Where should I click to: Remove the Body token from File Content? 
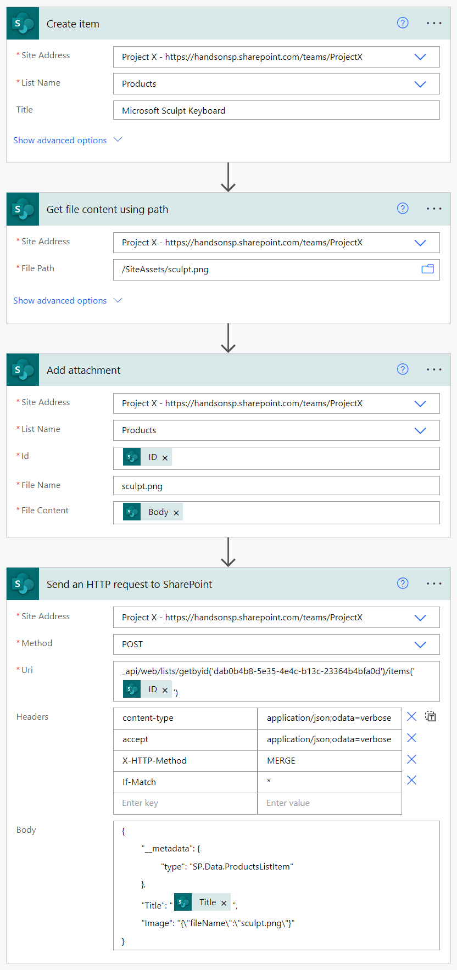176,513
